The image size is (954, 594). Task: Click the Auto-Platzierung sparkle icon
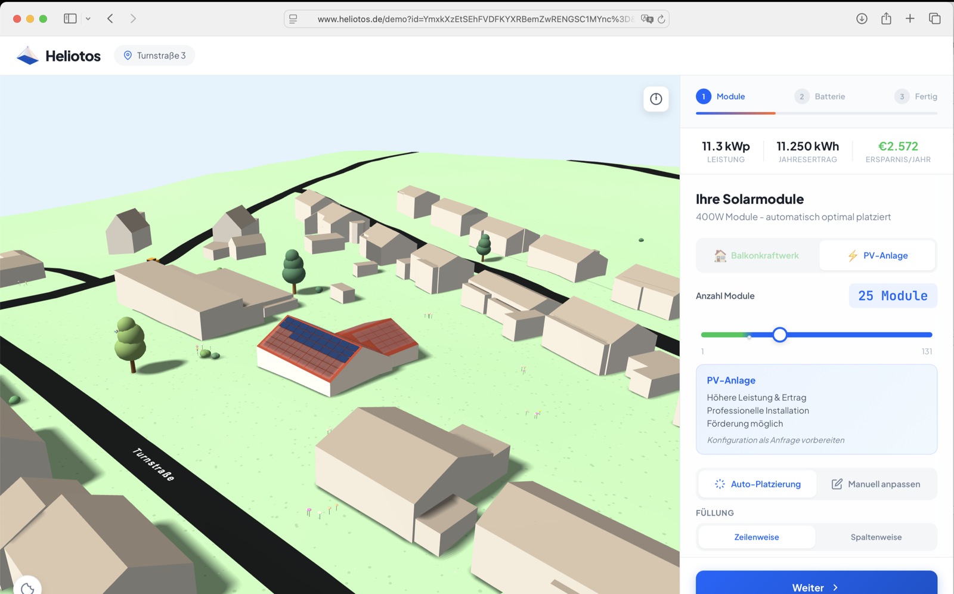coord(720,484)
